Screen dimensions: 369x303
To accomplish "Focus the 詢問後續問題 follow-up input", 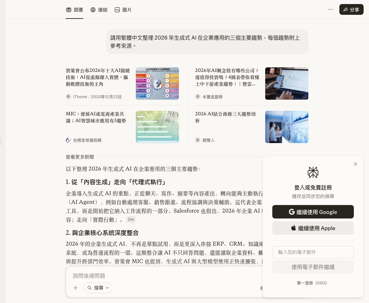I will (165, 276).
